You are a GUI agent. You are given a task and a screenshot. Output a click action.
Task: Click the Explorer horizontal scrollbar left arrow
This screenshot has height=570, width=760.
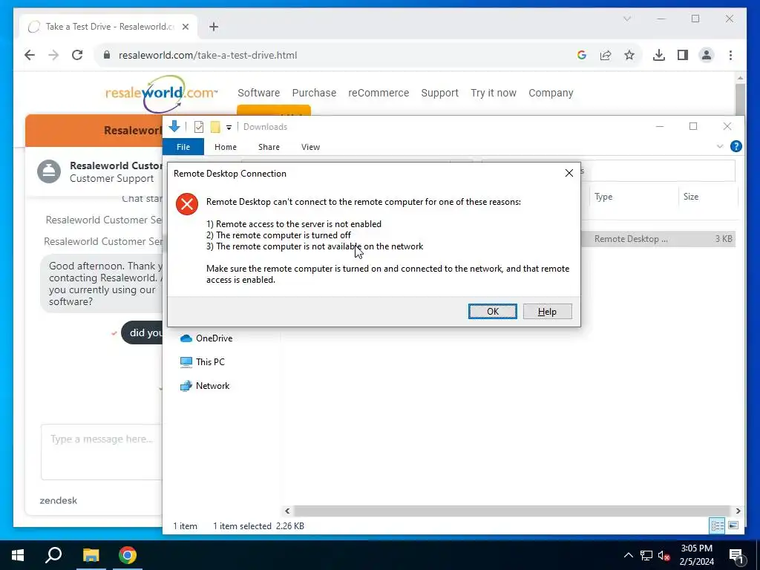point(287,511)
